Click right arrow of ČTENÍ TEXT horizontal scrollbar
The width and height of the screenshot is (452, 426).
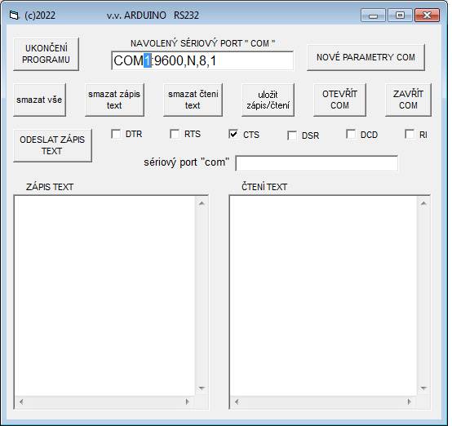click(x=409, y=402)
